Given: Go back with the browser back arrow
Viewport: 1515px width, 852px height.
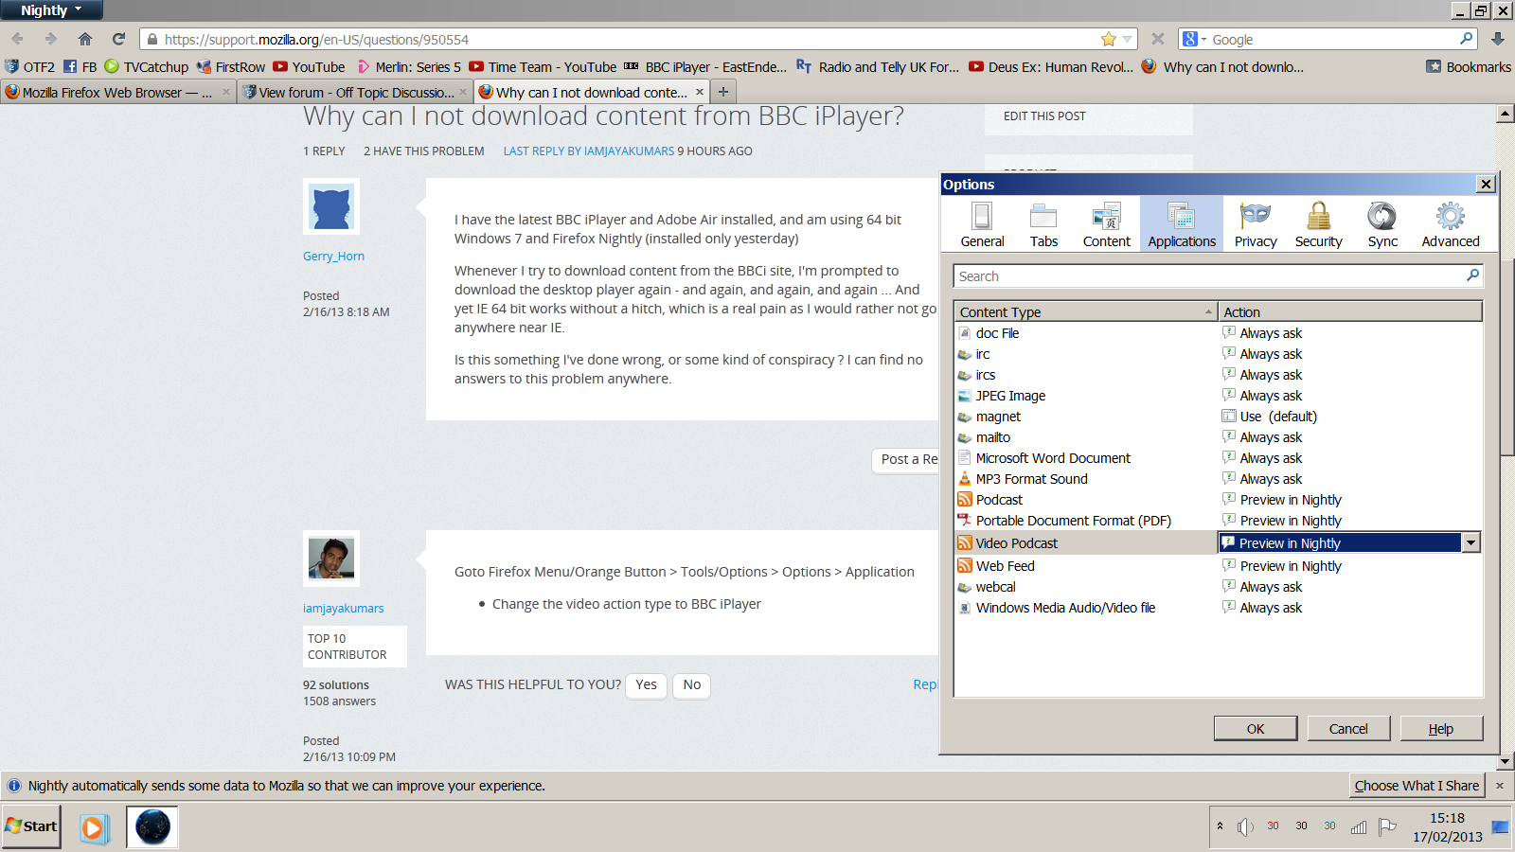Looking at the screenshot, I should click(x=17, y=39).
